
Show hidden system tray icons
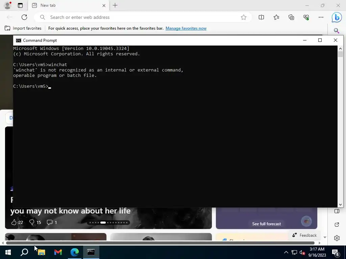[286, 252]
